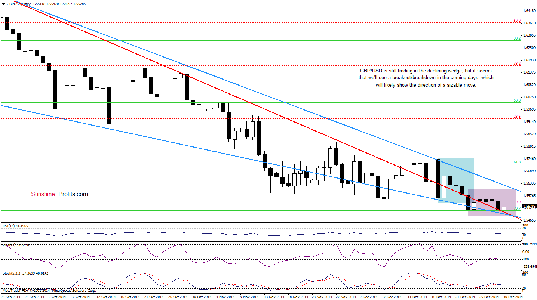Click the 1.60250 price axis label
The height and width of the screenshot is (300, 537).
(x=529, y=97)
